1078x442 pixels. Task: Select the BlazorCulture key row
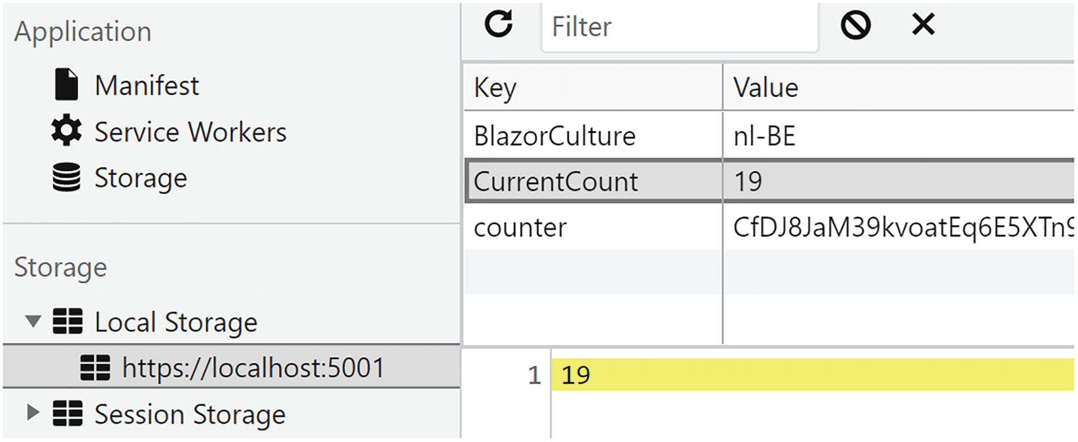(554, 136)
